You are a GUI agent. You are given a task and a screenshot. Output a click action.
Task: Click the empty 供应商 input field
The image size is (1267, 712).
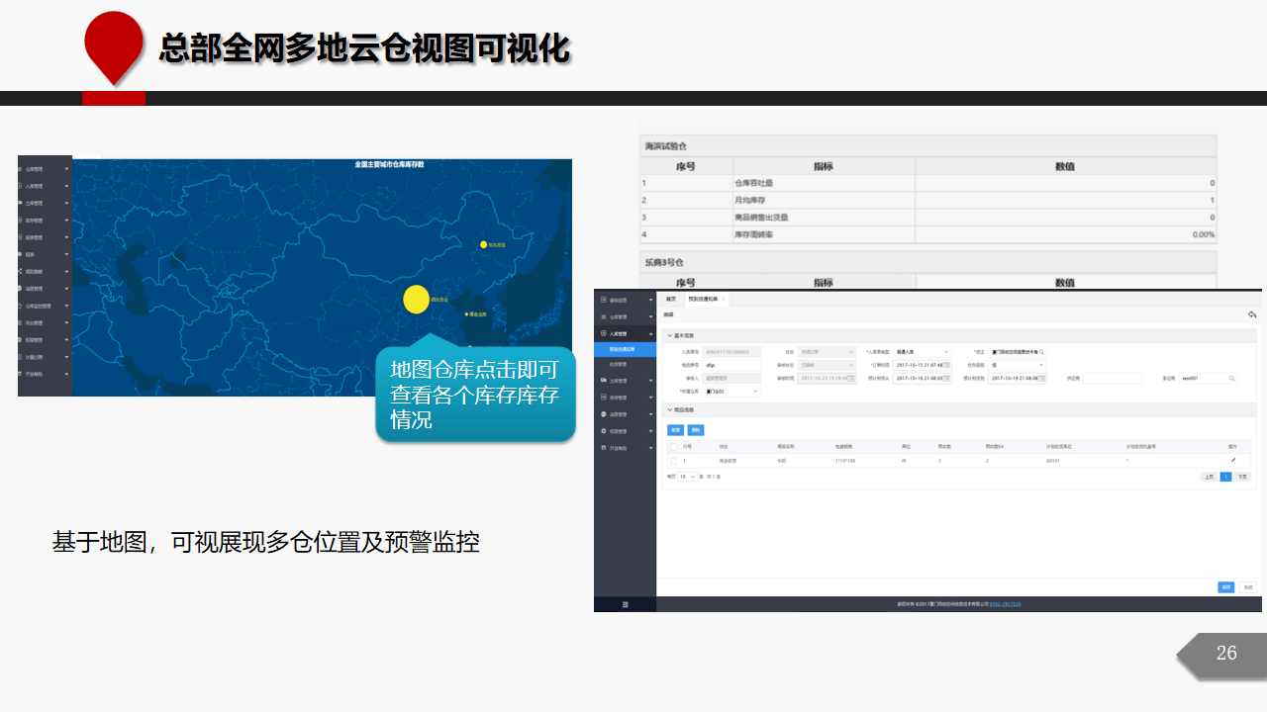(x=1113, y=378)
